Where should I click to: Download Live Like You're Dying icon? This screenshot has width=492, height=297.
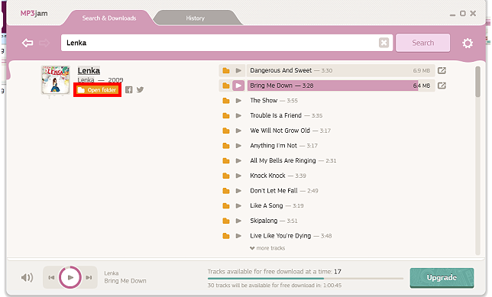click(226, 236)
